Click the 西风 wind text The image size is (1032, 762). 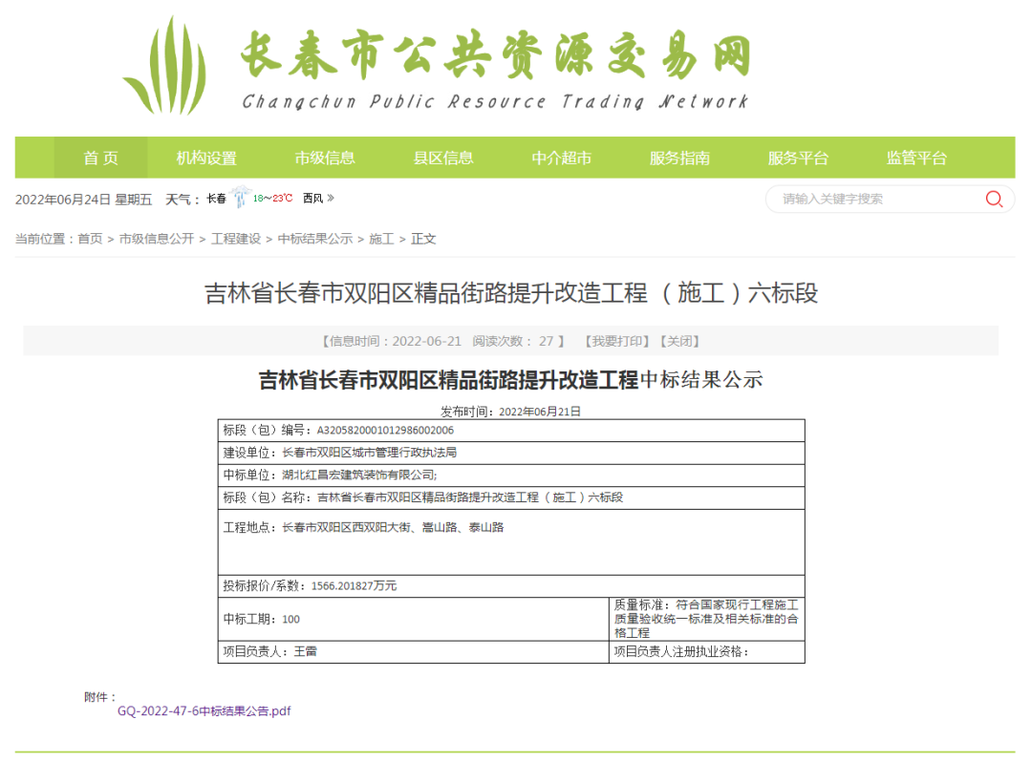click(312, 198)
